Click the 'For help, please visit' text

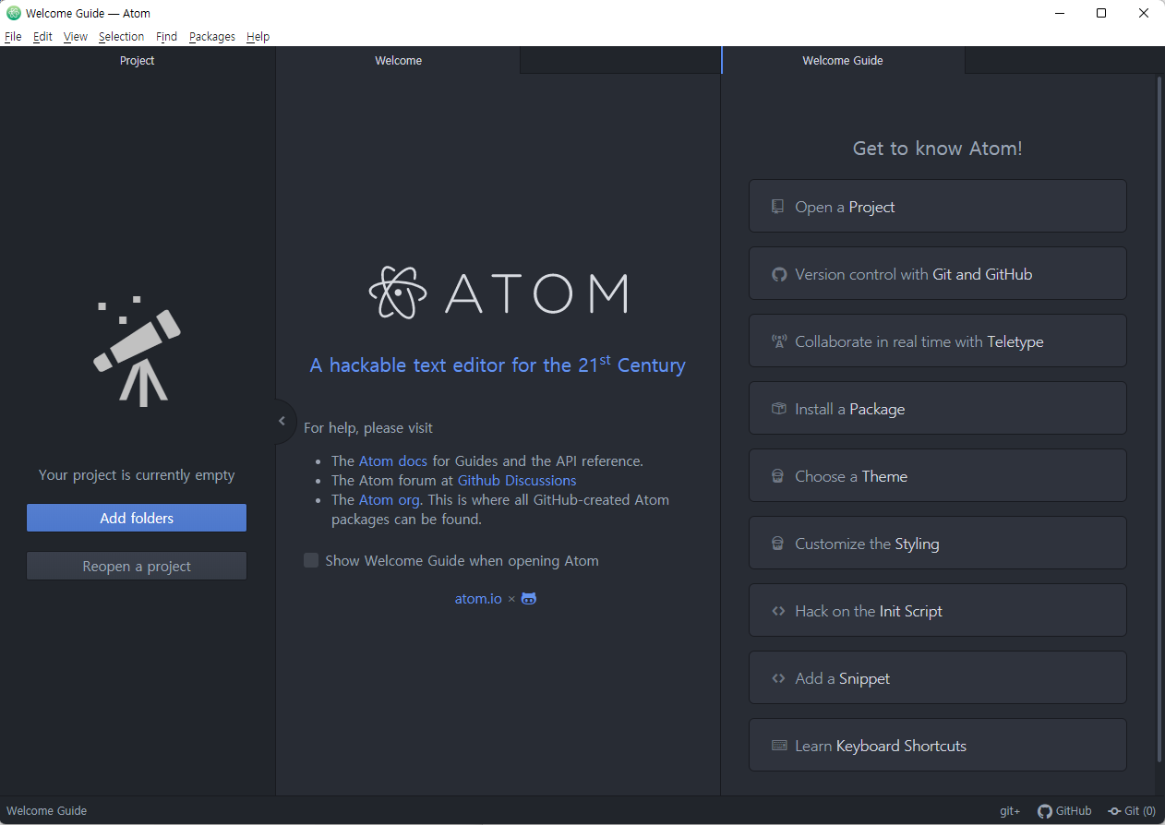tap(368, 428)
